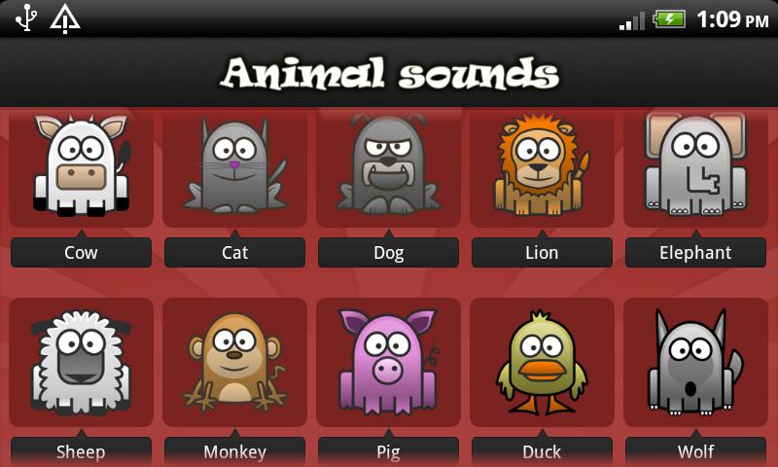
Task: Tap the battery charging indicator
Action: coord(669,19)
